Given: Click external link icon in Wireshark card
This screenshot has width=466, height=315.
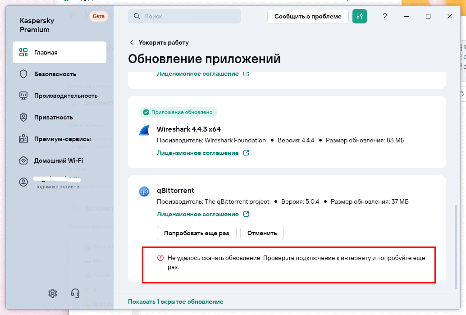Looking at the screenshot, I should [x=246, y=153].
